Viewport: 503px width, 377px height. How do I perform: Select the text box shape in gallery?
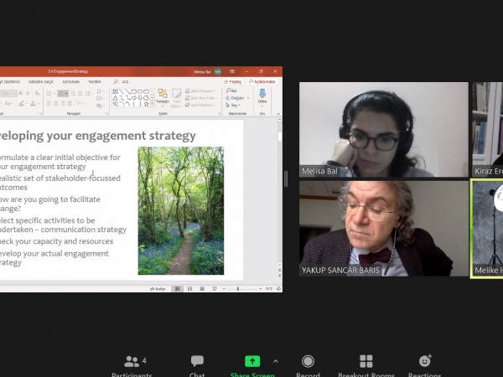(116, 91)
